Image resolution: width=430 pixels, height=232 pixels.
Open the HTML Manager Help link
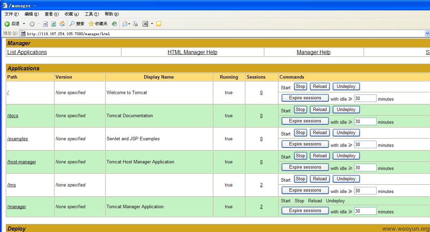193,52
